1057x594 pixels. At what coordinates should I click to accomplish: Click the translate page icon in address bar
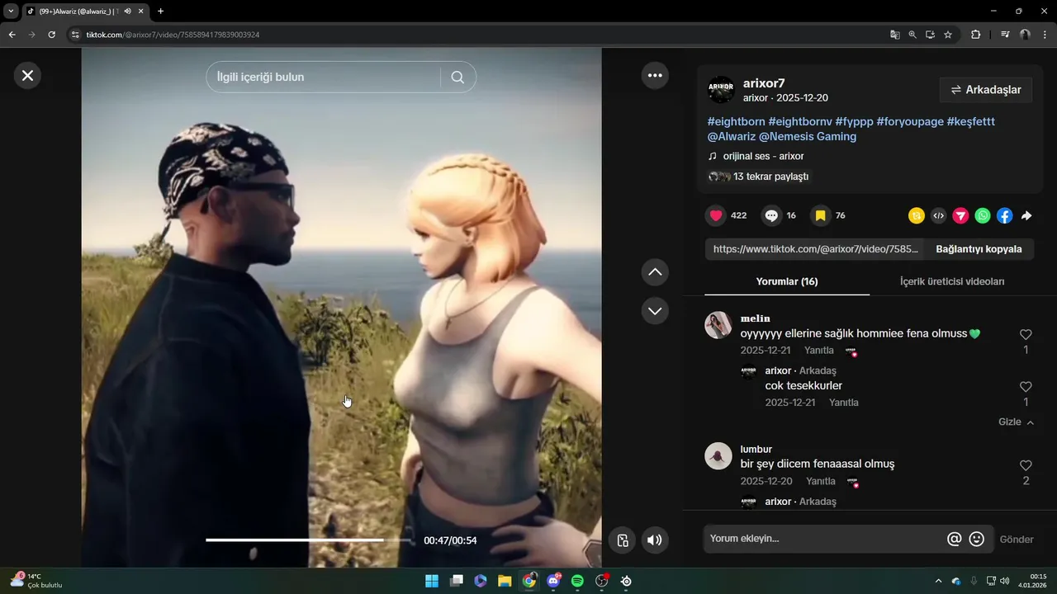[895, 35]
